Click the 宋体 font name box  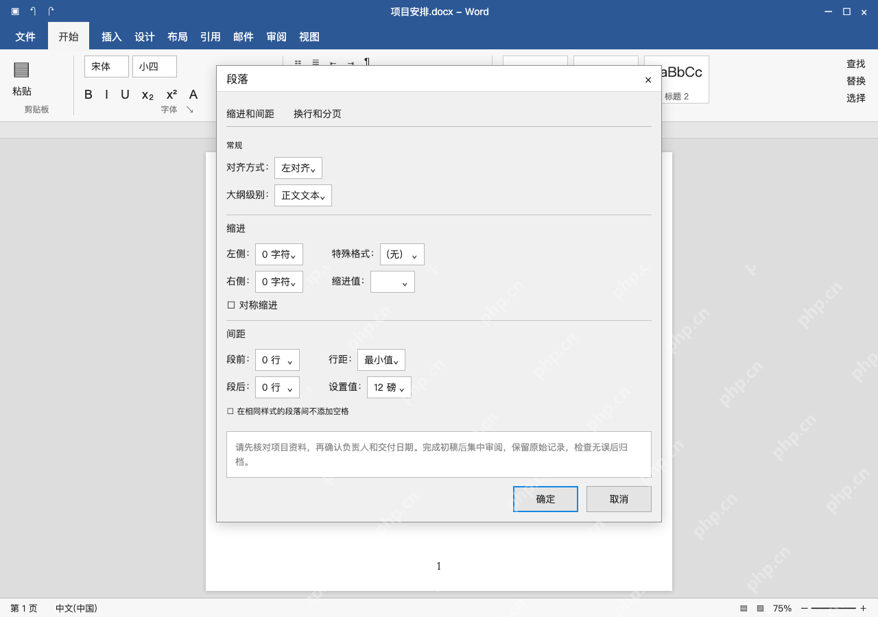pos(106,66)
